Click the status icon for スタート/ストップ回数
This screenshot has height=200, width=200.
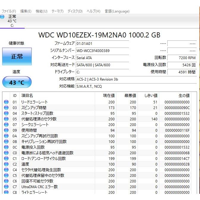point(6,113)
